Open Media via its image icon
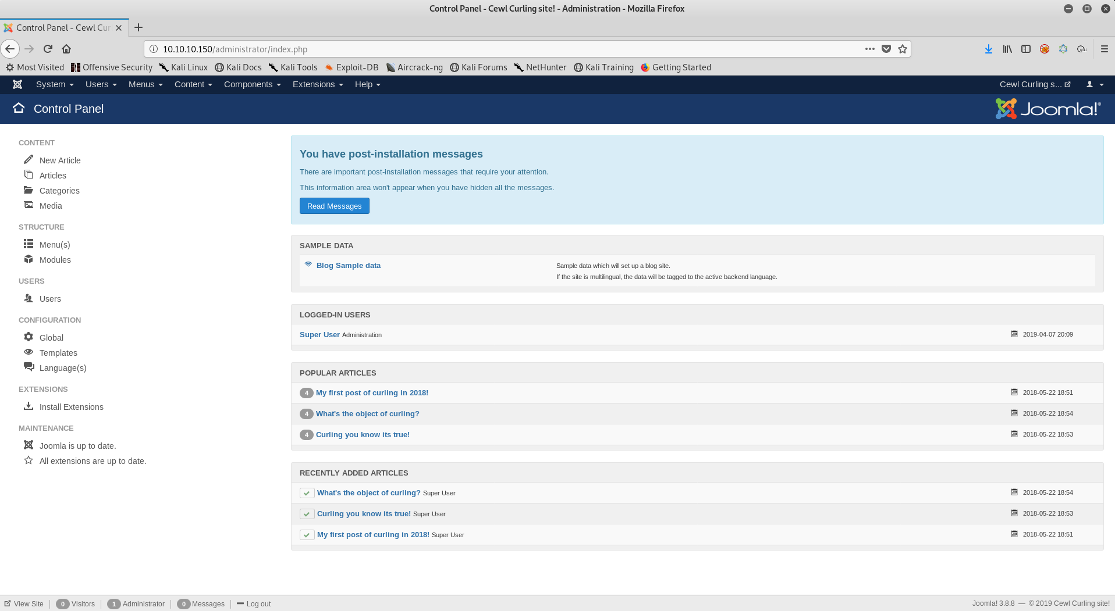 point(29,205)
